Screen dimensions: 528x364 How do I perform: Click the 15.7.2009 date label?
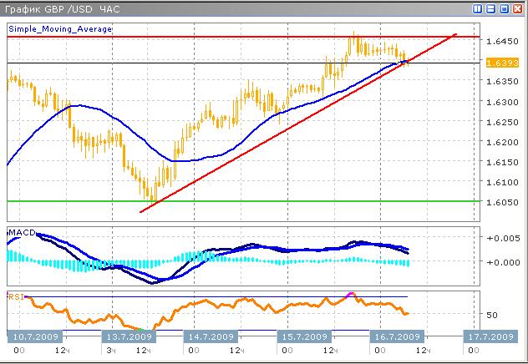304,337
